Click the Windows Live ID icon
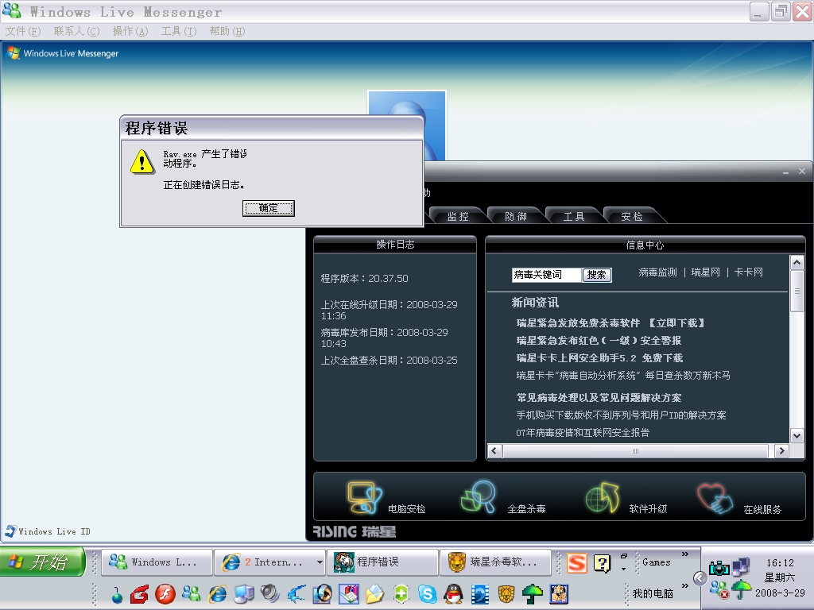814x610 pixels. coord(10,531)
